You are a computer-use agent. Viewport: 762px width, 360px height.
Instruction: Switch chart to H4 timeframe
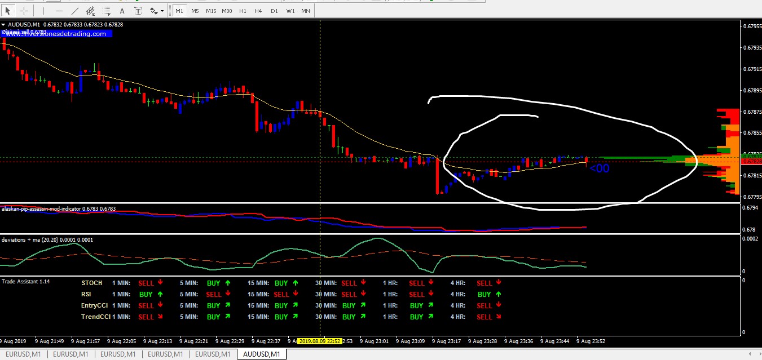258,11
